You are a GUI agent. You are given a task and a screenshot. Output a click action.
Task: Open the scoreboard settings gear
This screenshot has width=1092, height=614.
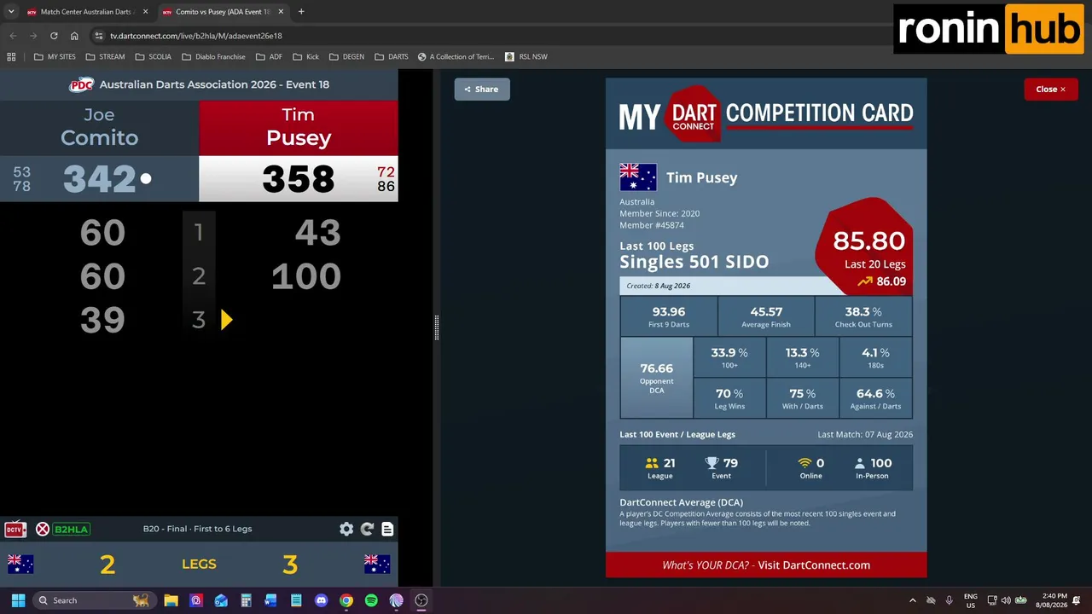pyautogui.click(x=346, y=529)
